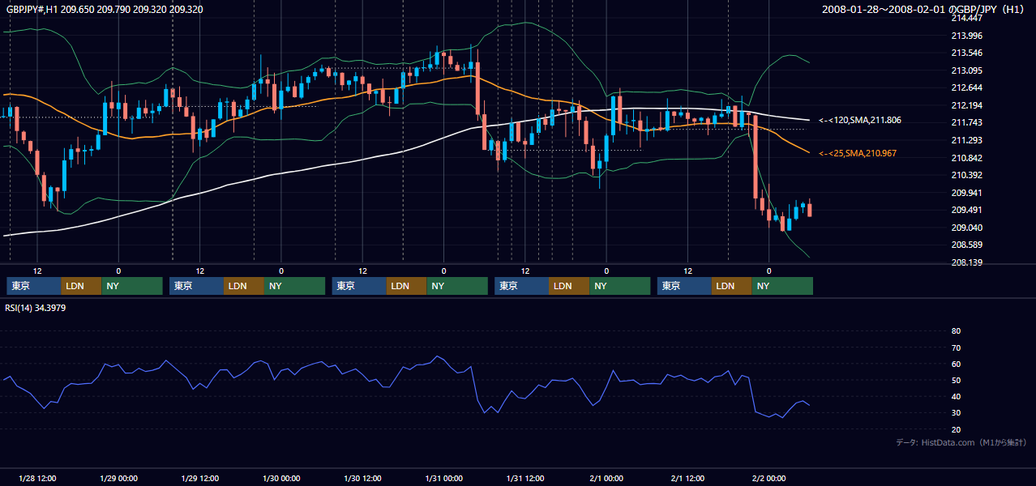
Task: Click the NY session block for 1/28
Action: (x=132, y=286)
